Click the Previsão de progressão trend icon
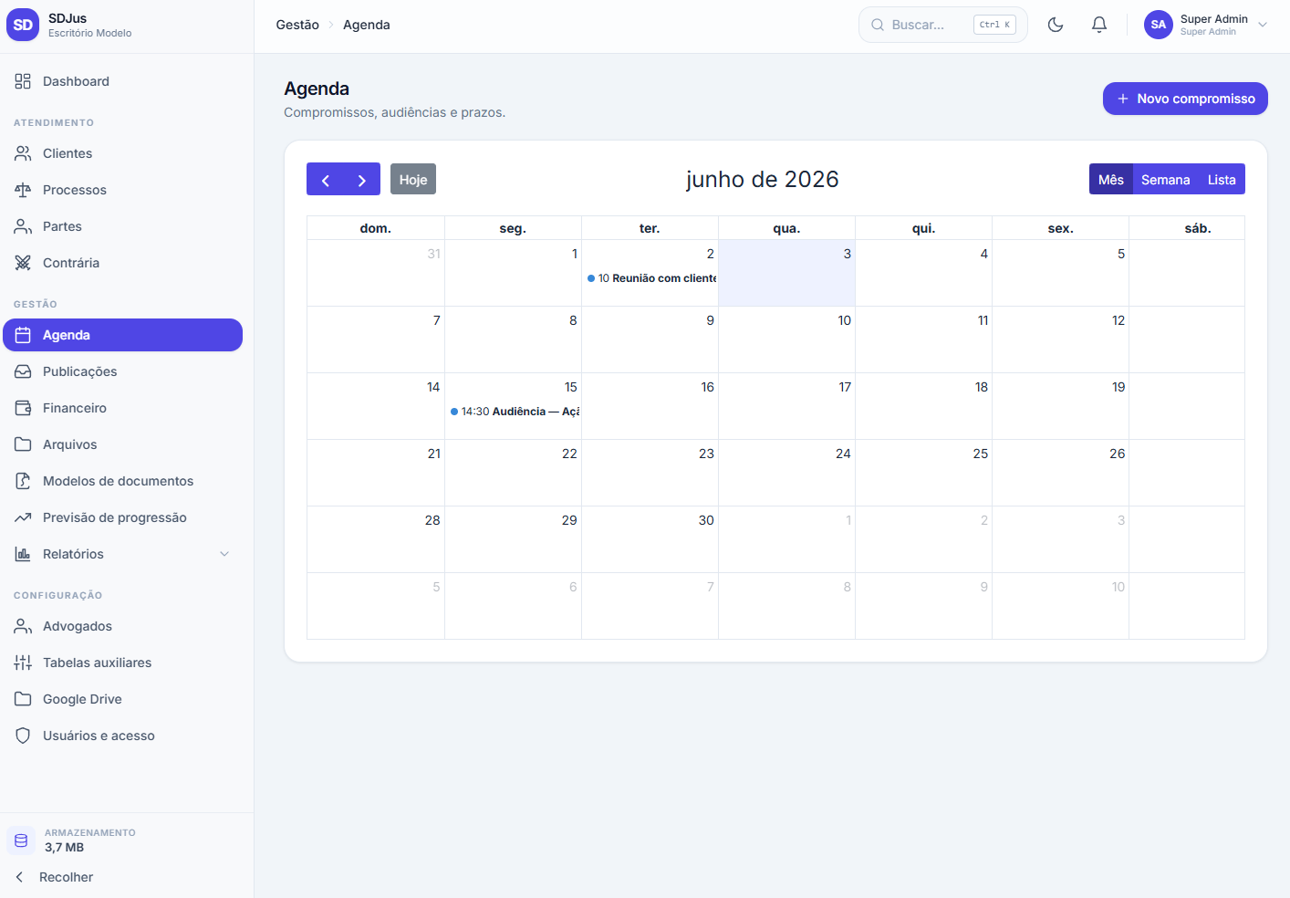Viewport: 1290px width, 898px height. coord(23,517)
